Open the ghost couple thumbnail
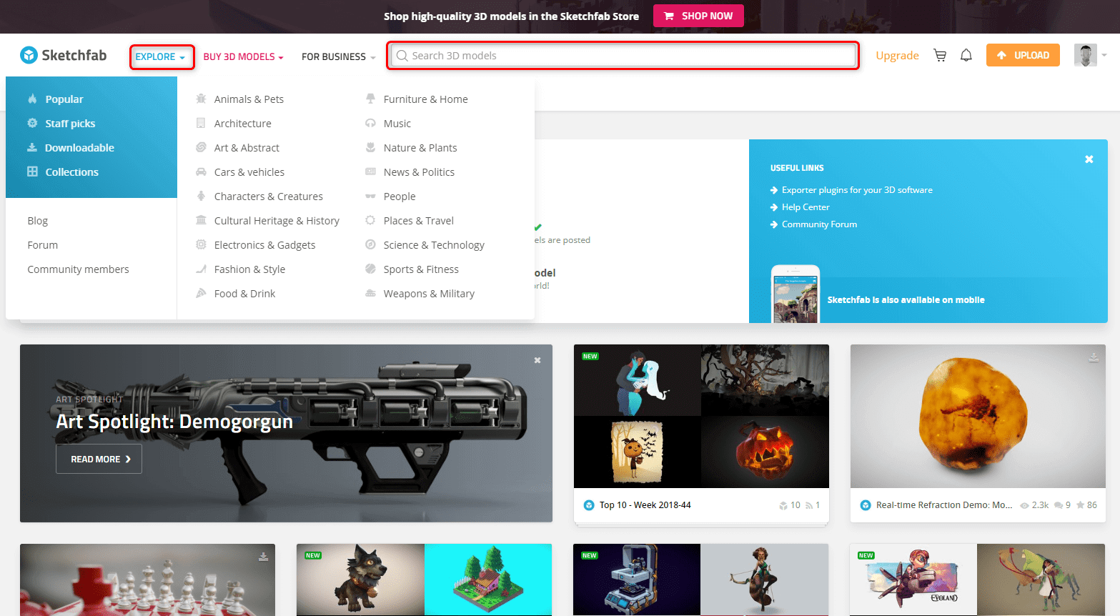 point(638,380)
